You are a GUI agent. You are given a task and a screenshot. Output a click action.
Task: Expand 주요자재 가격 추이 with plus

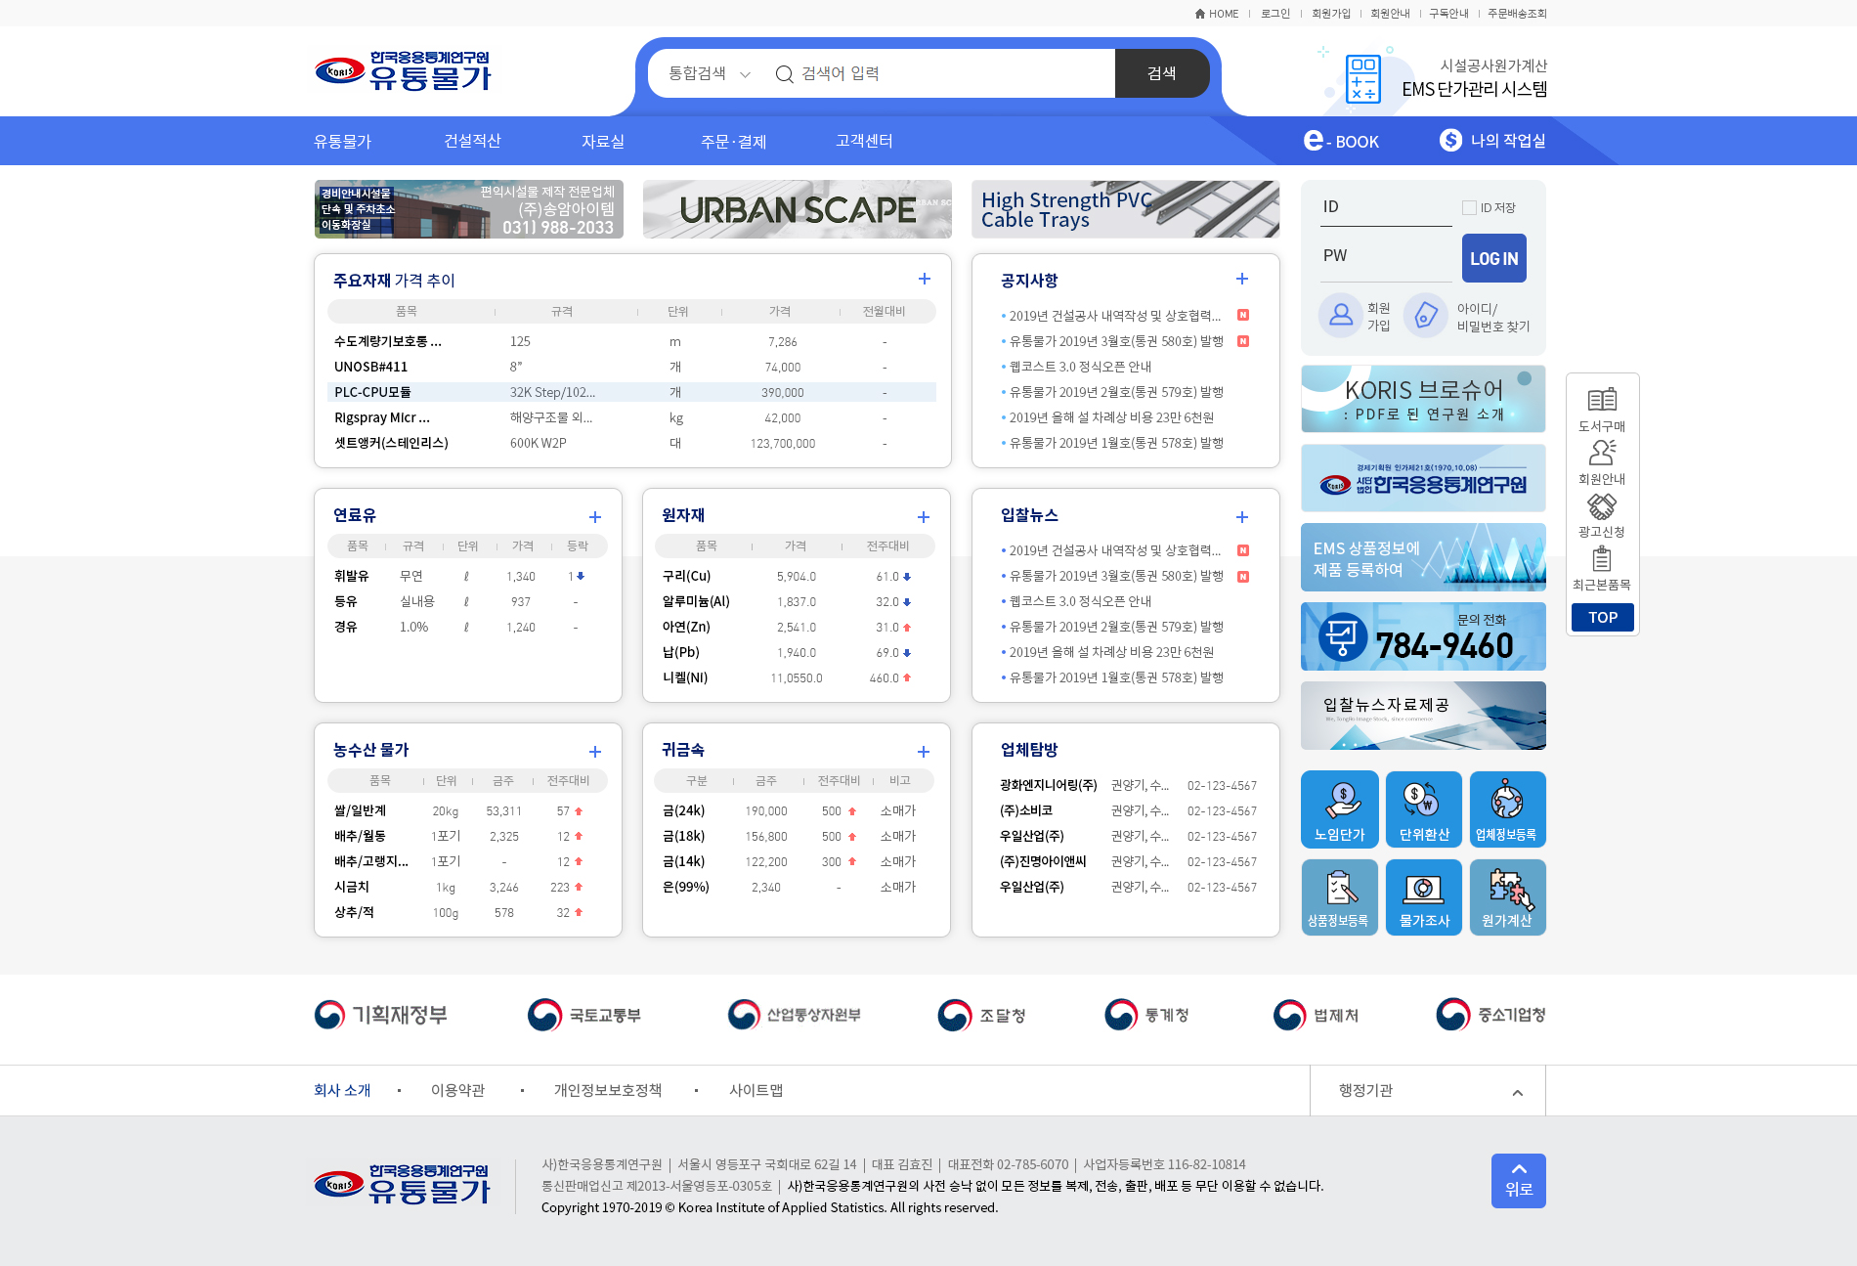pyautogui.click(x=924, y=280)
